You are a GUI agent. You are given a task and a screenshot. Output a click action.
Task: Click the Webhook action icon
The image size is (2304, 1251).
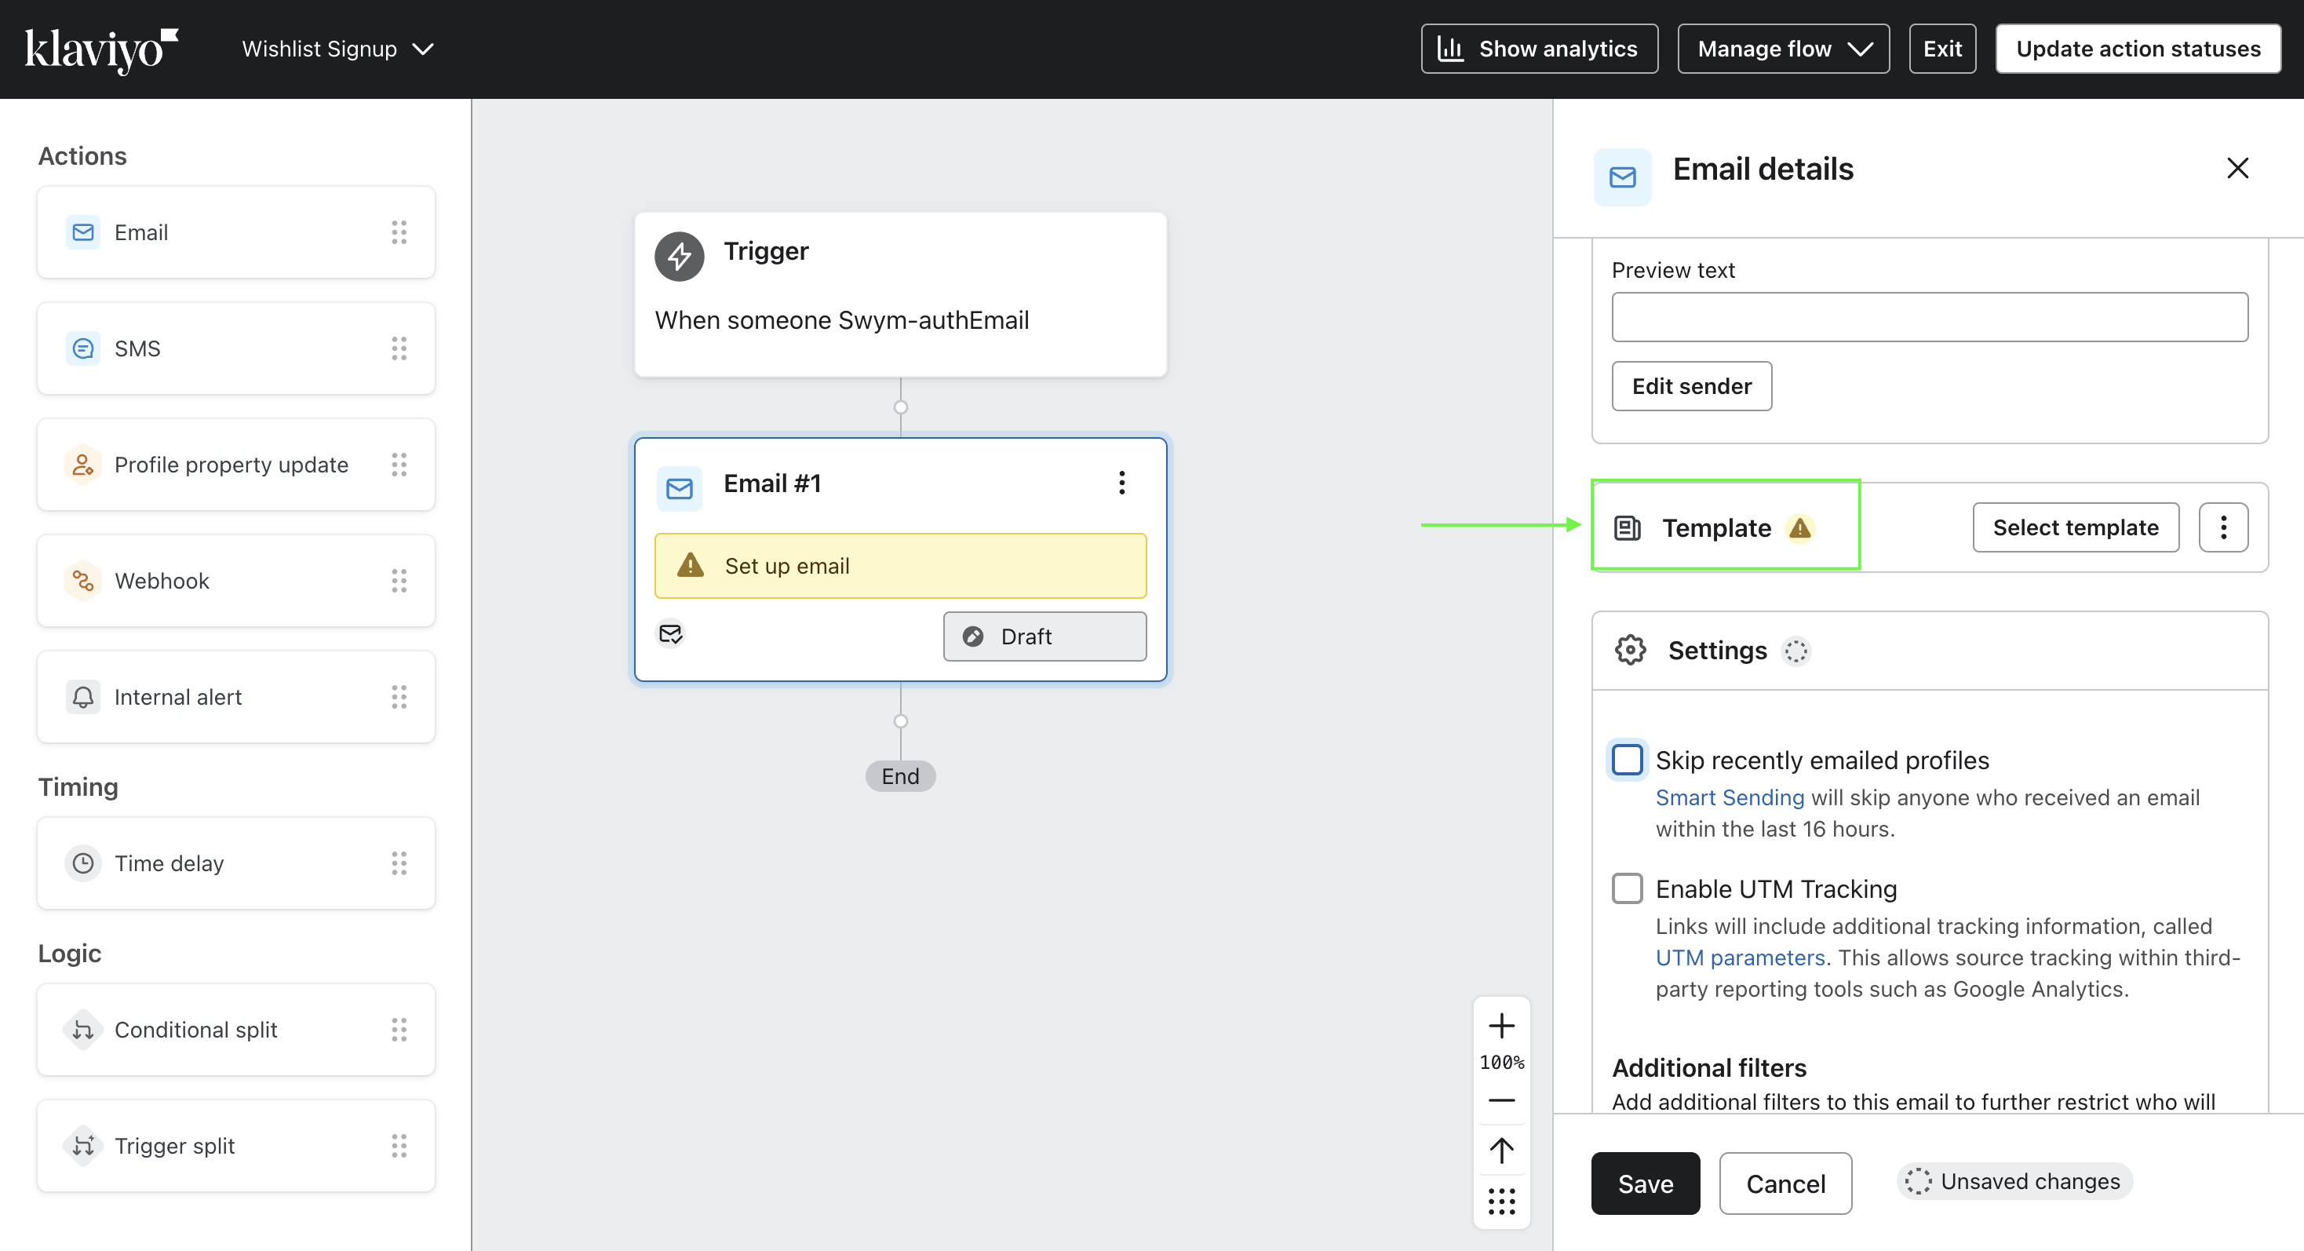pyautogui.click(x=83, y=580)
